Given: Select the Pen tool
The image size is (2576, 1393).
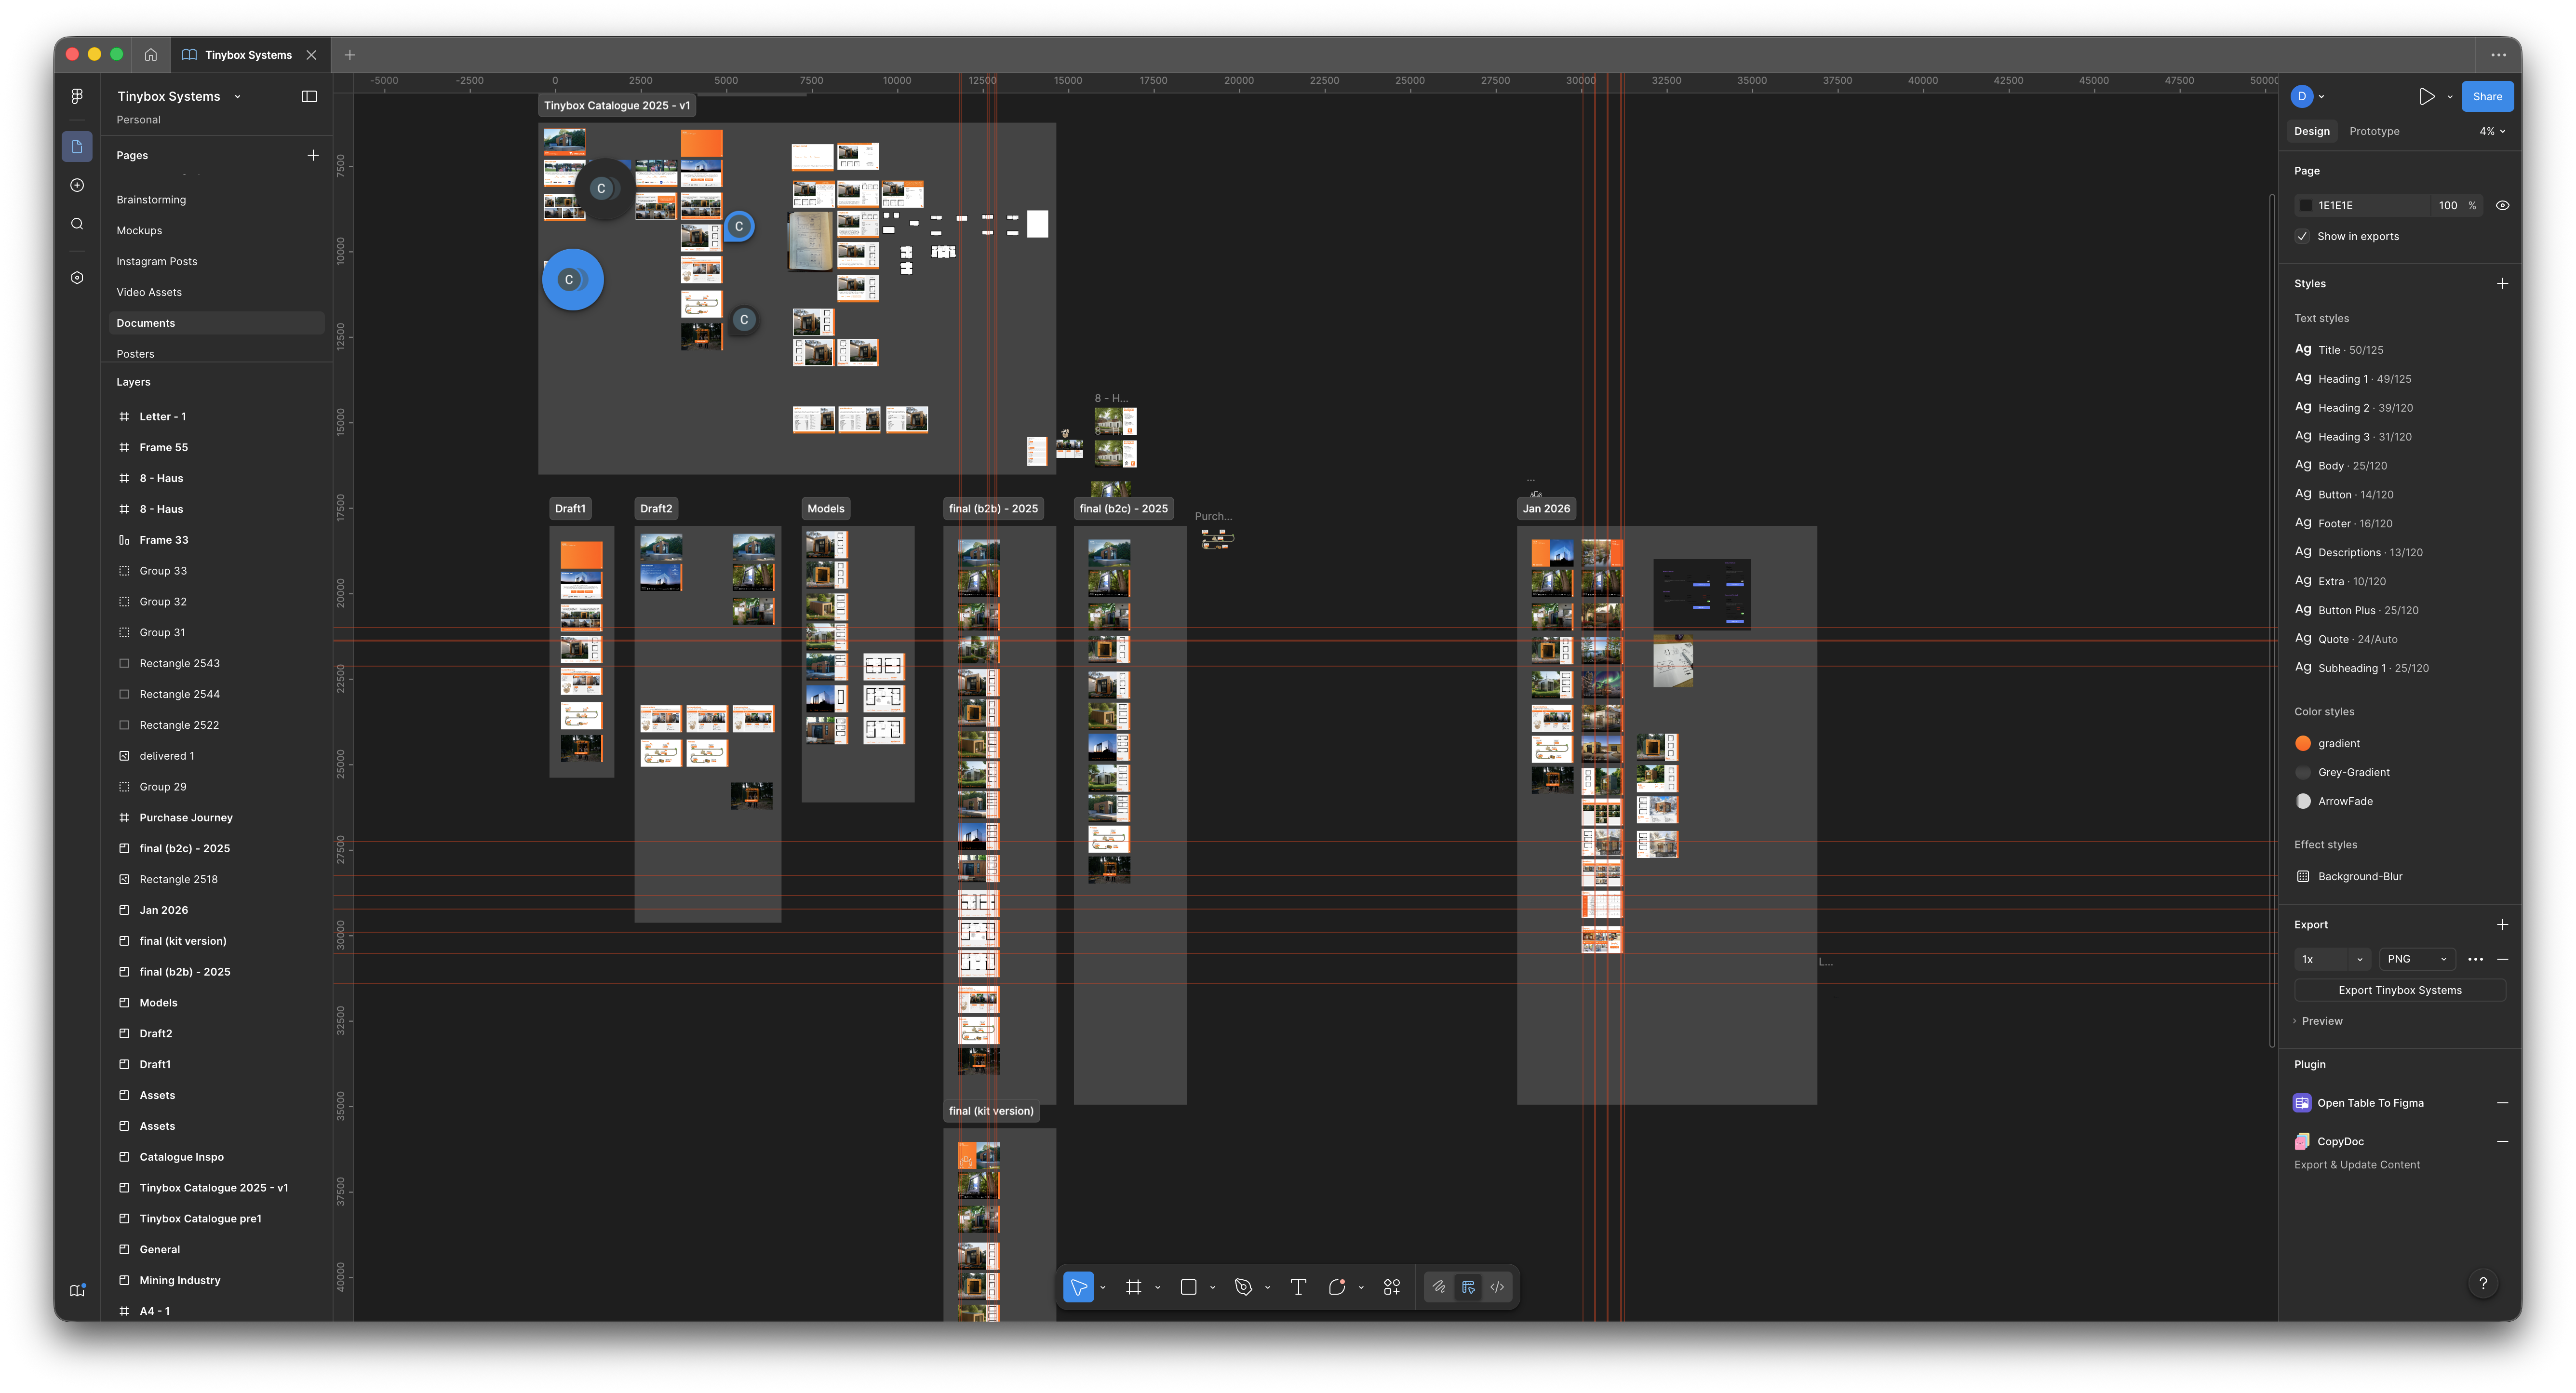Looking at the screenshot, I should (1243, 1287).
